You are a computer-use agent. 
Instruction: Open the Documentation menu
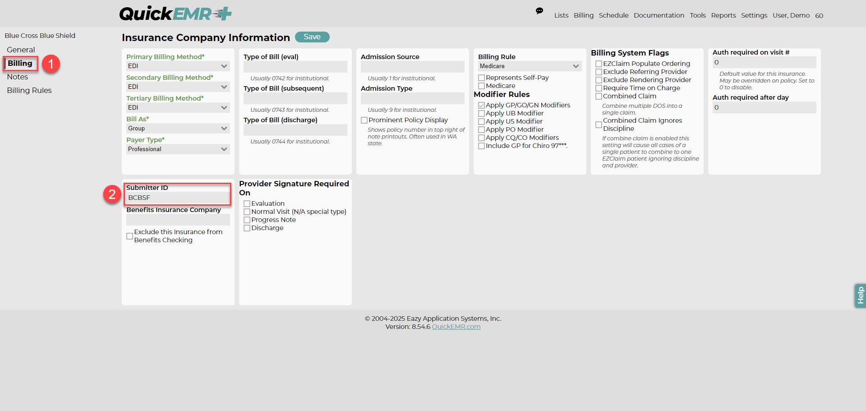click(x=659, y=15)
